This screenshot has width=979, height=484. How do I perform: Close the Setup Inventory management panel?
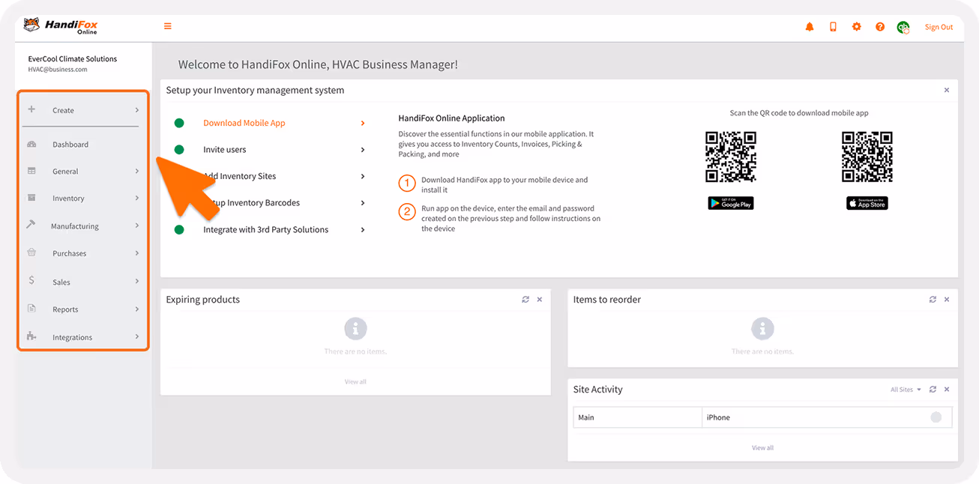(947, 90)
